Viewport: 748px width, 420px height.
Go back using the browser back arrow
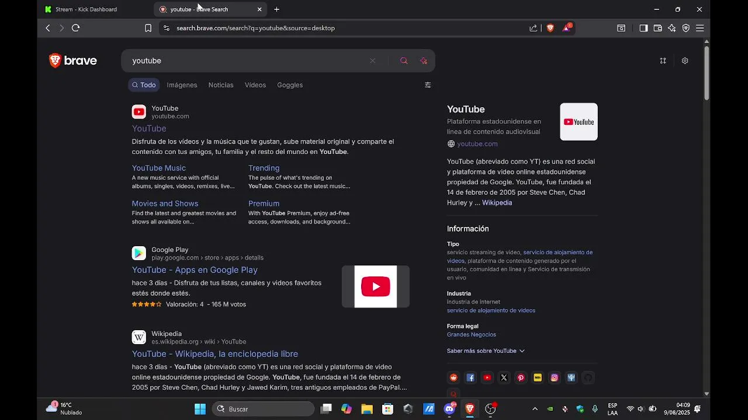[x=48, y=28]
